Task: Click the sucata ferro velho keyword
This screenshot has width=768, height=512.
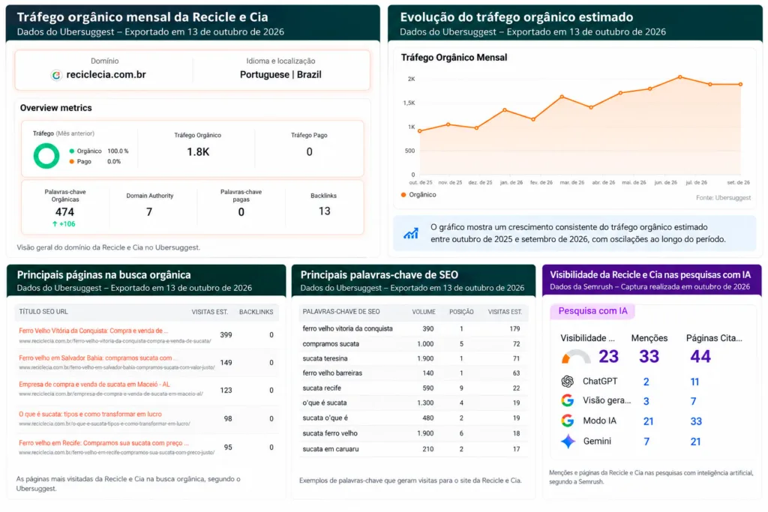Action: click(x=330, y=433)
